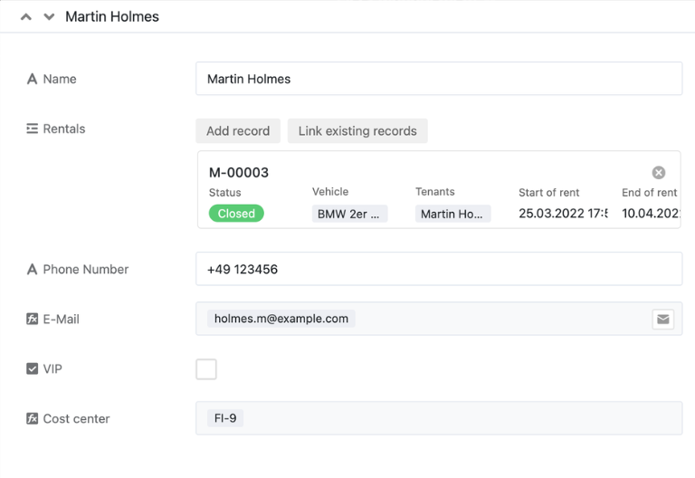Enable the VIP checkbox
The width and height of the screenshot is (695, 478).
[x=206, y=368]
